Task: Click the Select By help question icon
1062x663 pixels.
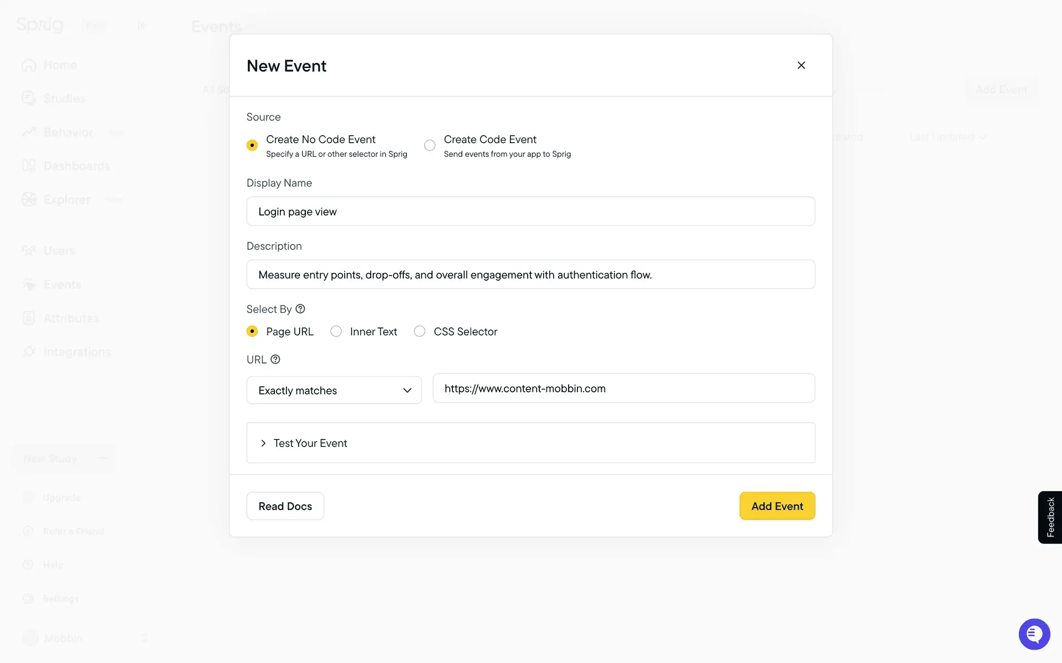Action: 300,309
